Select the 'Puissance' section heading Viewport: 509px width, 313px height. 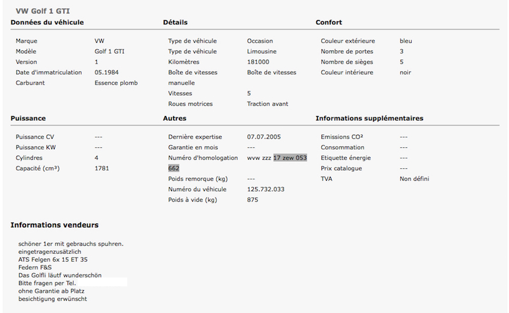[28, 118]
